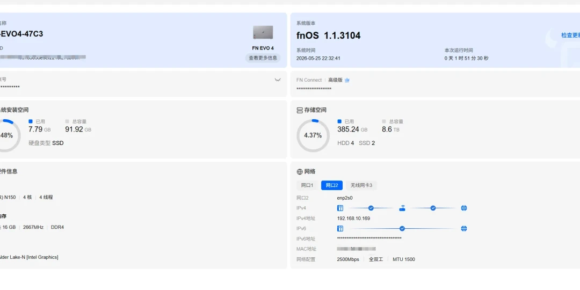Screen dimensions: 580x290
Task: Click the 16 GB memory size
Action: [9, 227]
